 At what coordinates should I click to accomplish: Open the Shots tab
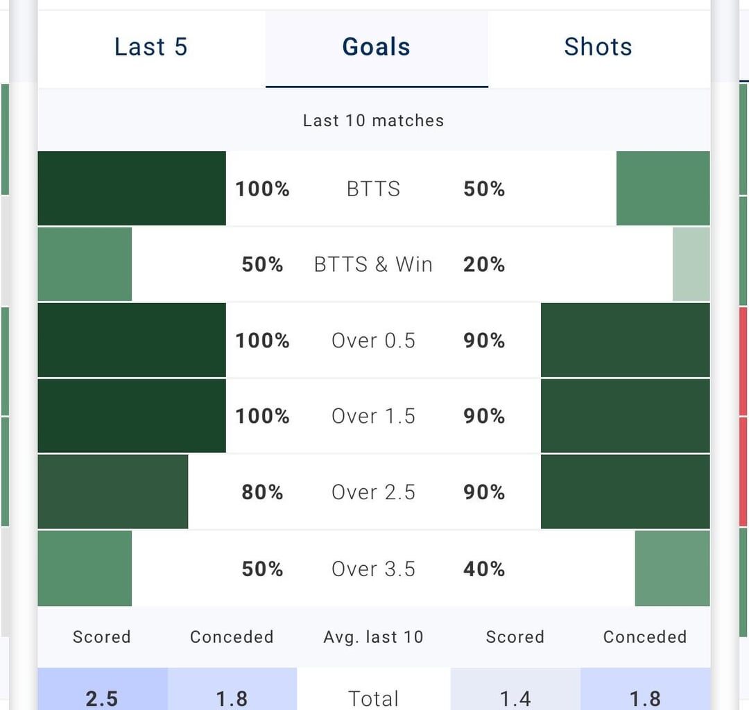point(599,48)
